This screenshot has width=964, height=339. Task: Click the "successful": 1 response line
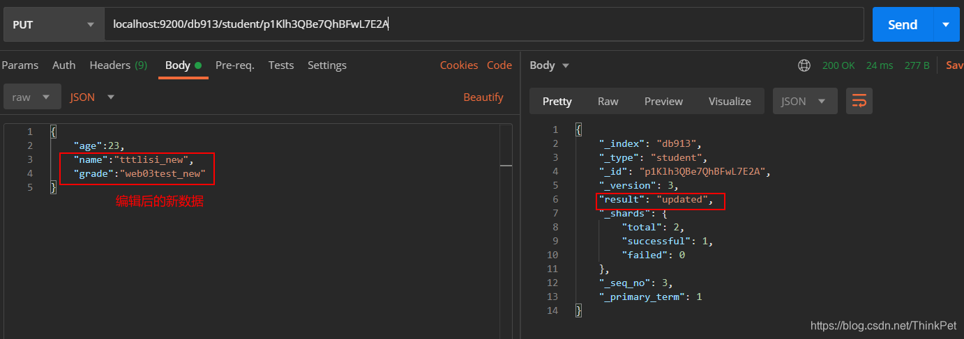coord(668,241)
